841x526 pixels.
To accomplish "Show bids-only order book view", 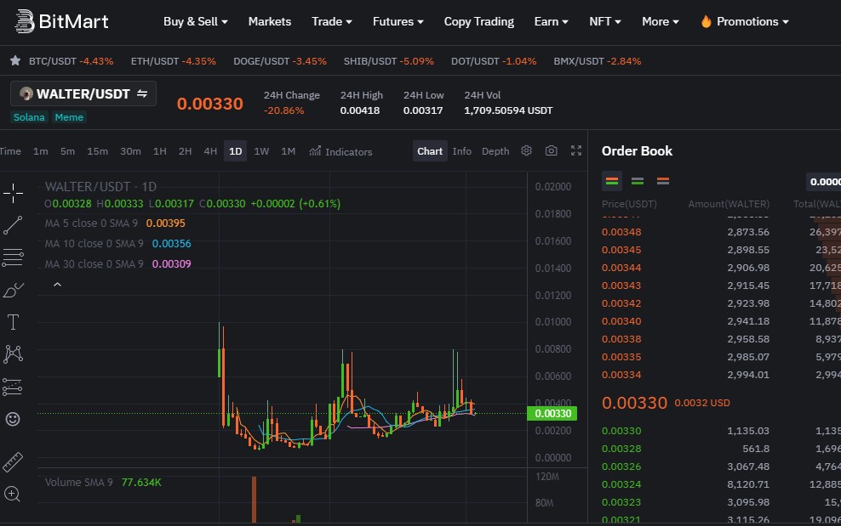I will tap(638, 181).
